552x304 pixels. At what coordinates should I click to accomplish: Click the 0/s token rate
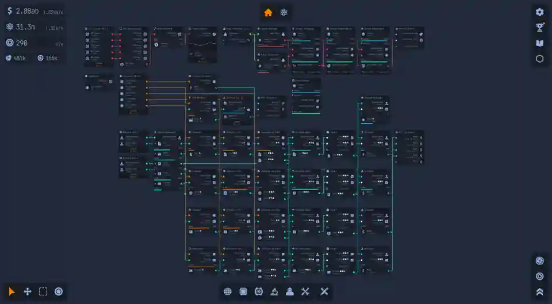(x=59, y=44)
